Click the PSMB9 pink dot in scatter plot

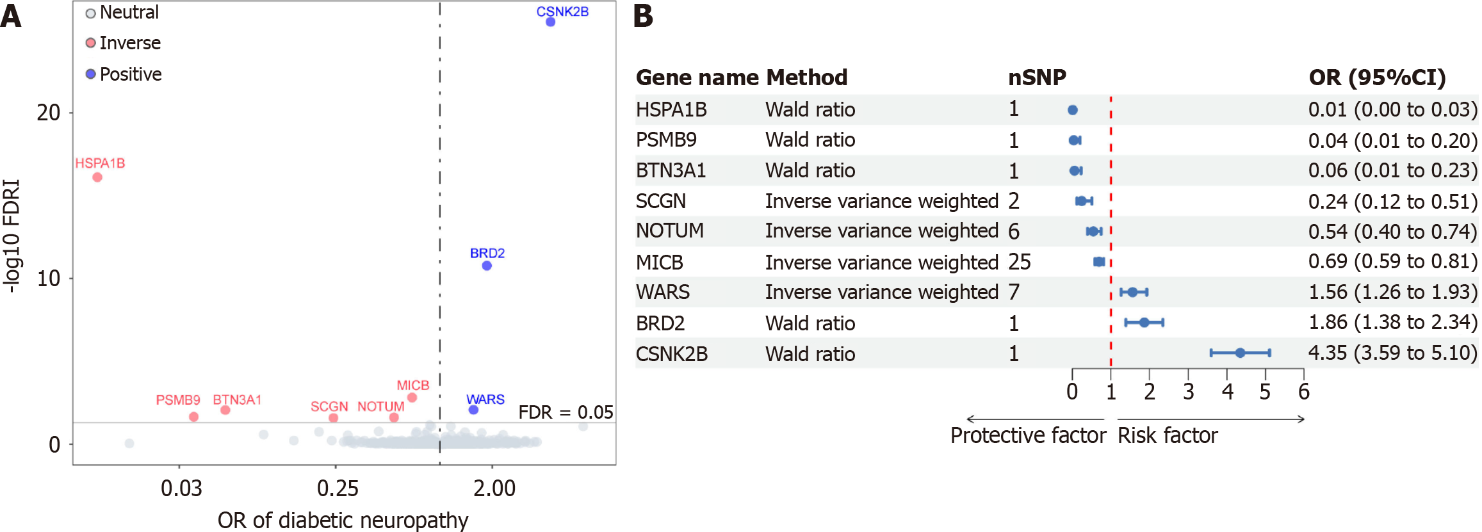click(194, 417)
